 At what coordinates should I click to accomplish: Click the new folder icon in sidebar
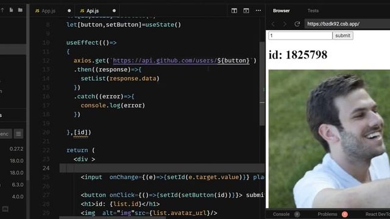(x=20, y=10)
